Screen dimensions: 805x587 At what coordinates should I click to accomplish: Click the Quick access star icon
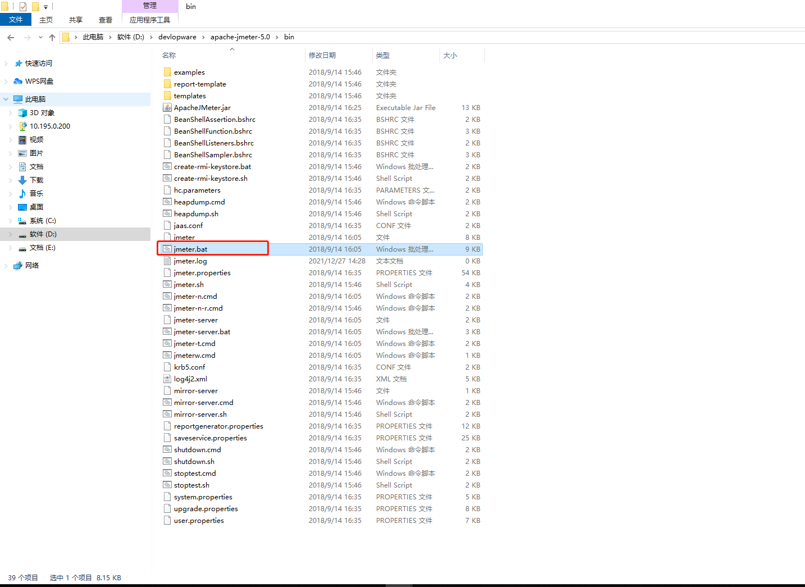[x=19, y=63]
